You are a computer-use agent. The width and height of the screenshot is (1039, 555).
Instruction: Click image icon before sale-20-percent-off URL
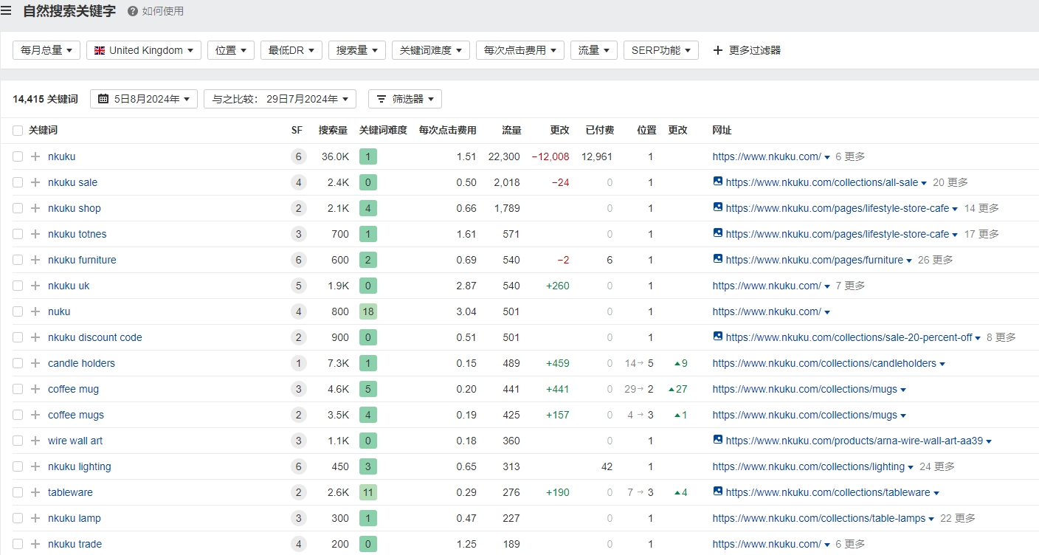[718, 337]
